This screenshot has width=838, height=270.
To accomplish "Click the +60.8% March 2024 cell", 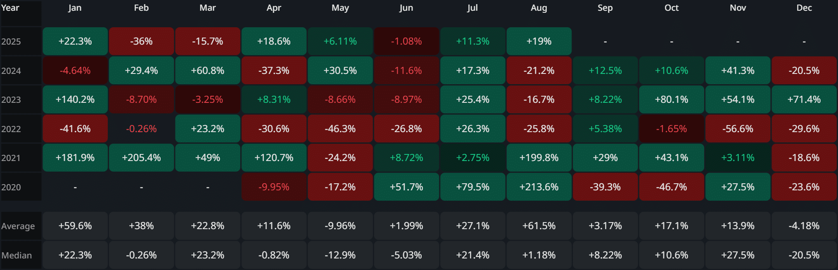I will tap(207, 71).
